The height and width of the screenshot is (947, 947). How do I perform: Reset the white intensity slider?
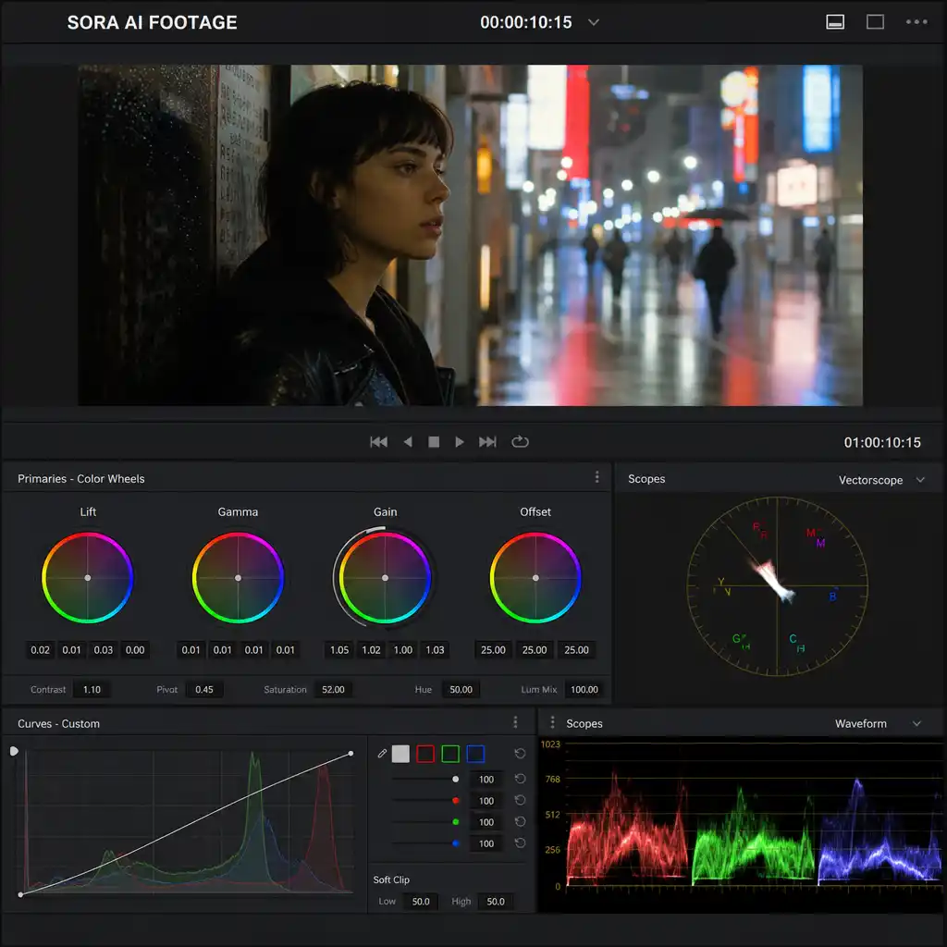[520, 779]
